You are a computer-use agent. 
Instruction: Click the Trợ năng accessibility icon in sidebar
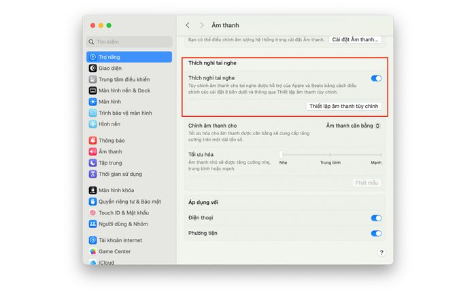[x=93, y=57]
